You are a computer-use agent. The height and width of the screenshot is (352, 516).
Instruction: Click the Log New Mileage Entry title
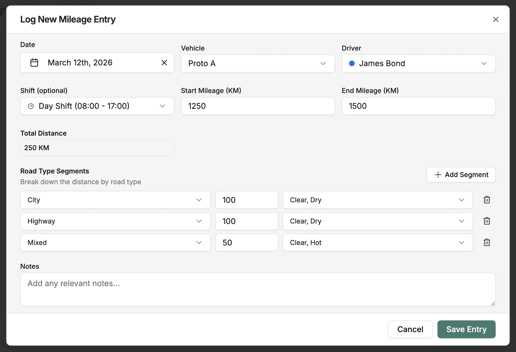(x=68, y=19)
